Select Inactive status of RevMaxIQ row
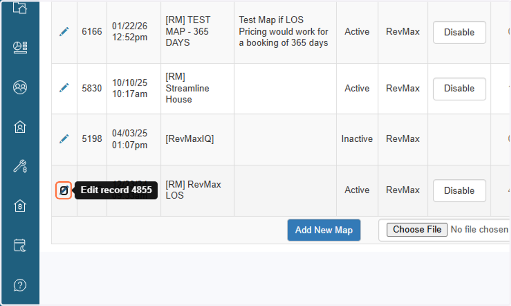The image size is (511, 306). (x=357, y=139)
